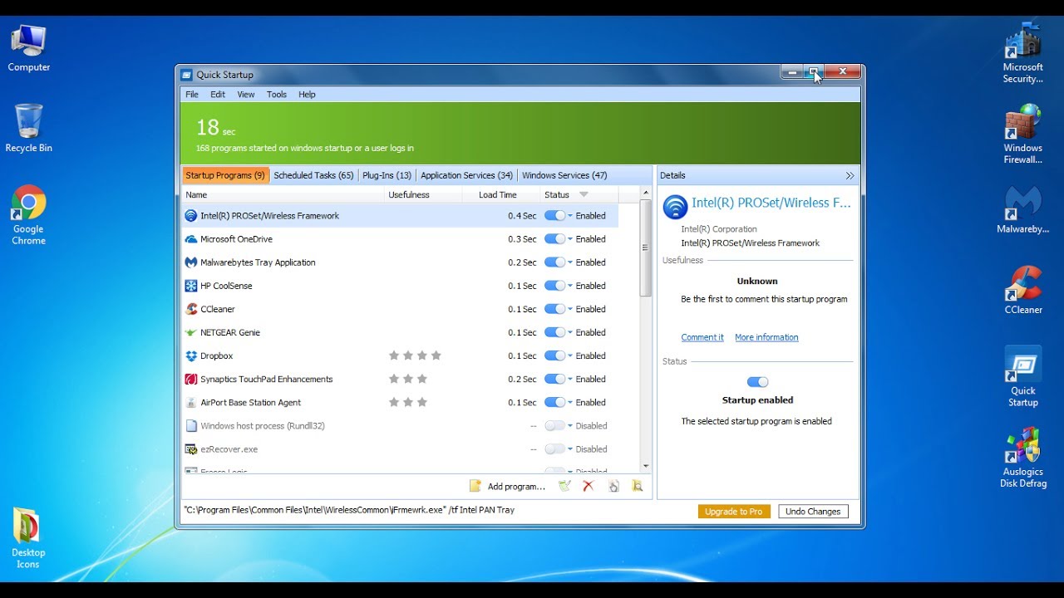Open the Application Services (34) tab
Screen dimensions: 1064x598
click(466, 175)
